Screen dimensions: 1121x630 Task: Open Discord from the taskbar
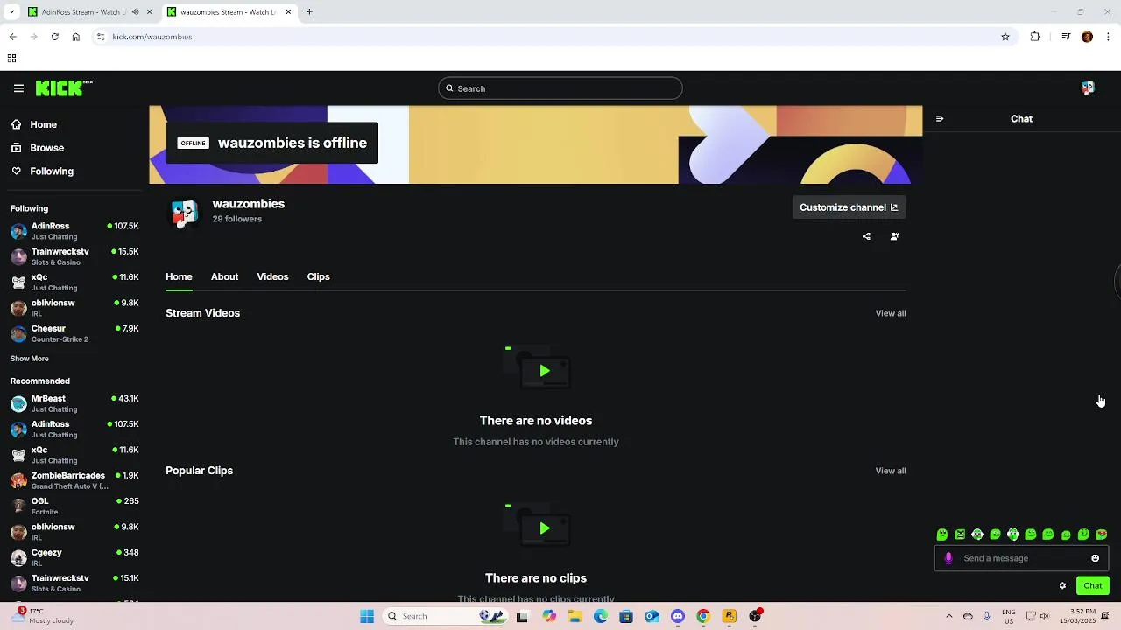677,616
